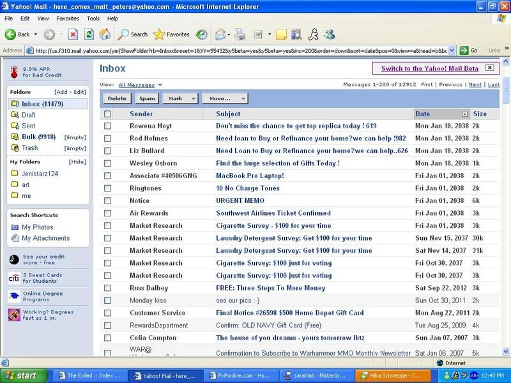The image size is (511, 383).
Task: Click the graduation cap ad icon
Action: [14, 296]
